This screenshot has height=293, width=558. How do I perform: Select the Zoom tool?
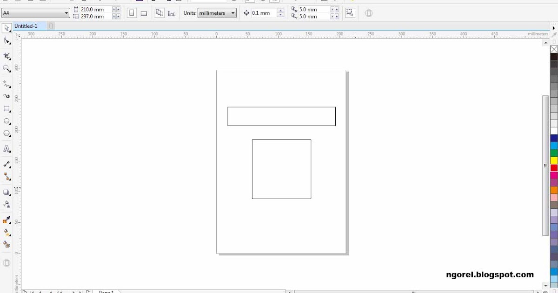pos(6,69)
